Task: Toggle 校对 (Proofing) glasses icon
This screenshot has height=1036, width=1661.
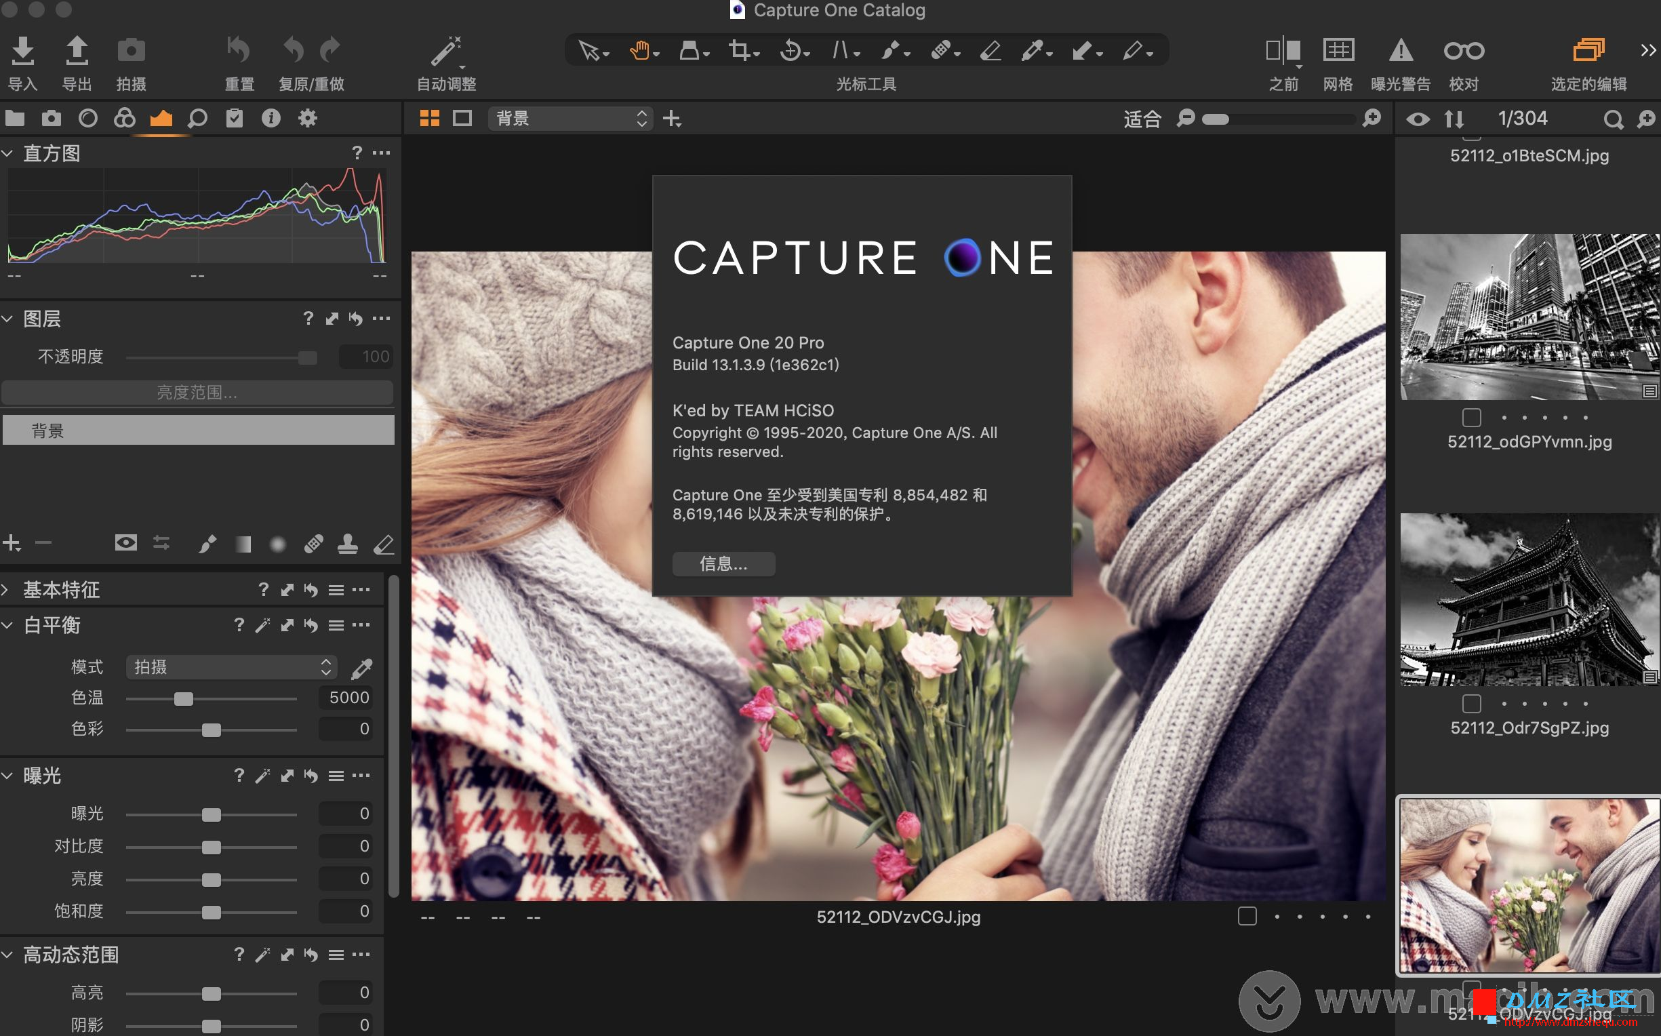Action: pos(1464,50)
